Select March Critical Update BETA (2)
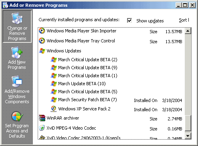Image resolution: width=198 pixels, height=146 pixels. (x=88, y=60)
